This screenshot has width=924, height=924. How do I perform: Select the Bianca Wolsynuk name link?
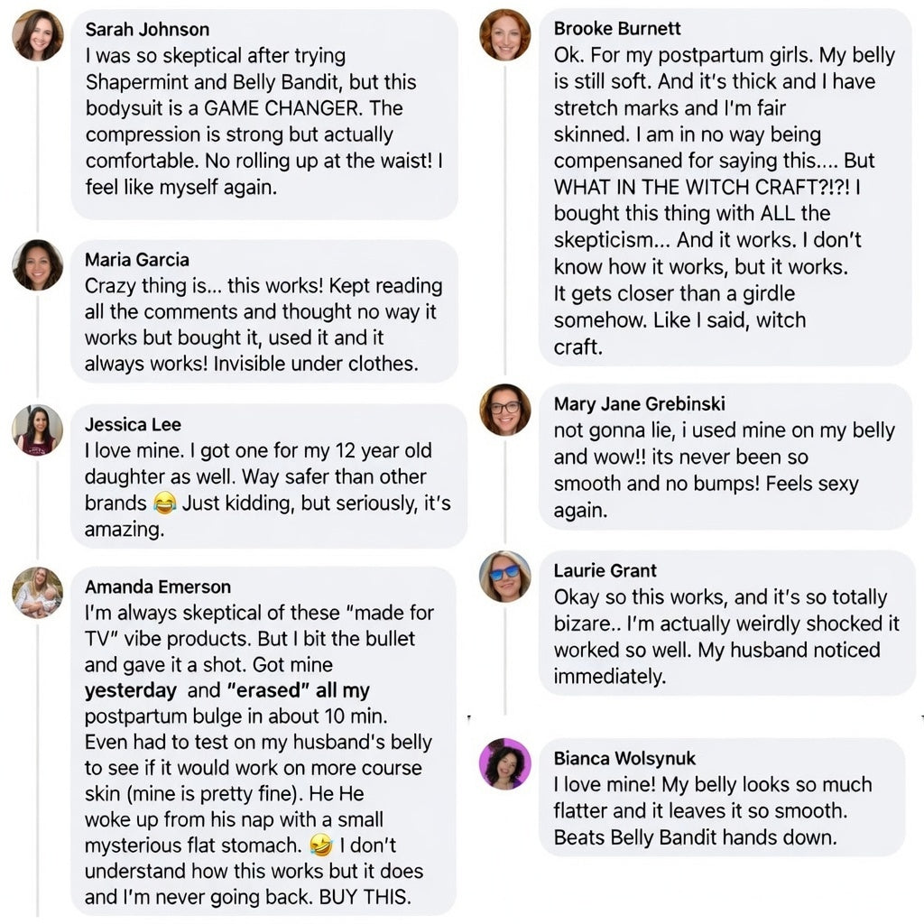click(x=624, y=758)
